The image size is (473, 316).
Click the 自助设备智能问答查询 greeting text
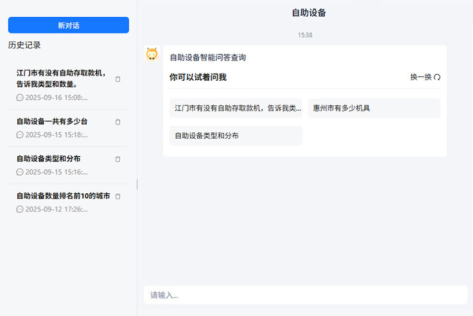point(208,57)
